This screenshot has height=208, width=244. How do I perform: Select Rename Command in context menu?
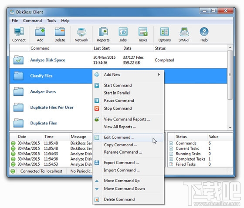(123, 152)
